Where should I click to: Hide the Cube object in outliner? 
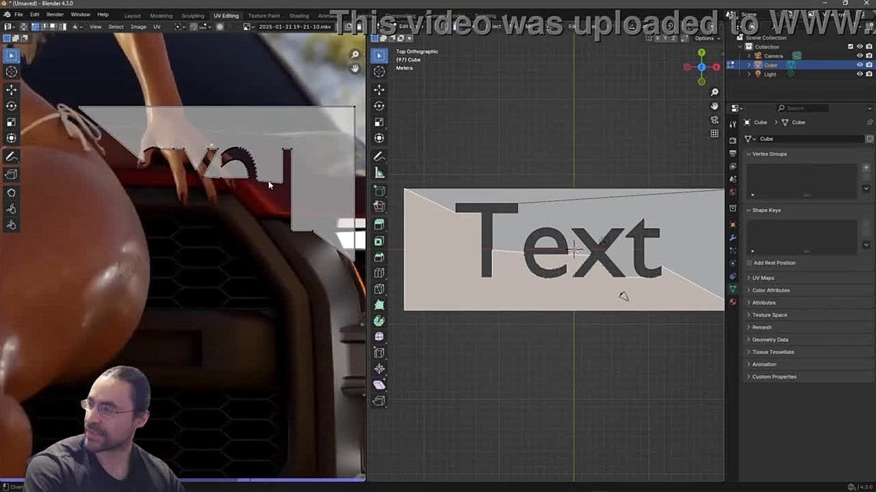pyautogui.click(x=860, y=65)
